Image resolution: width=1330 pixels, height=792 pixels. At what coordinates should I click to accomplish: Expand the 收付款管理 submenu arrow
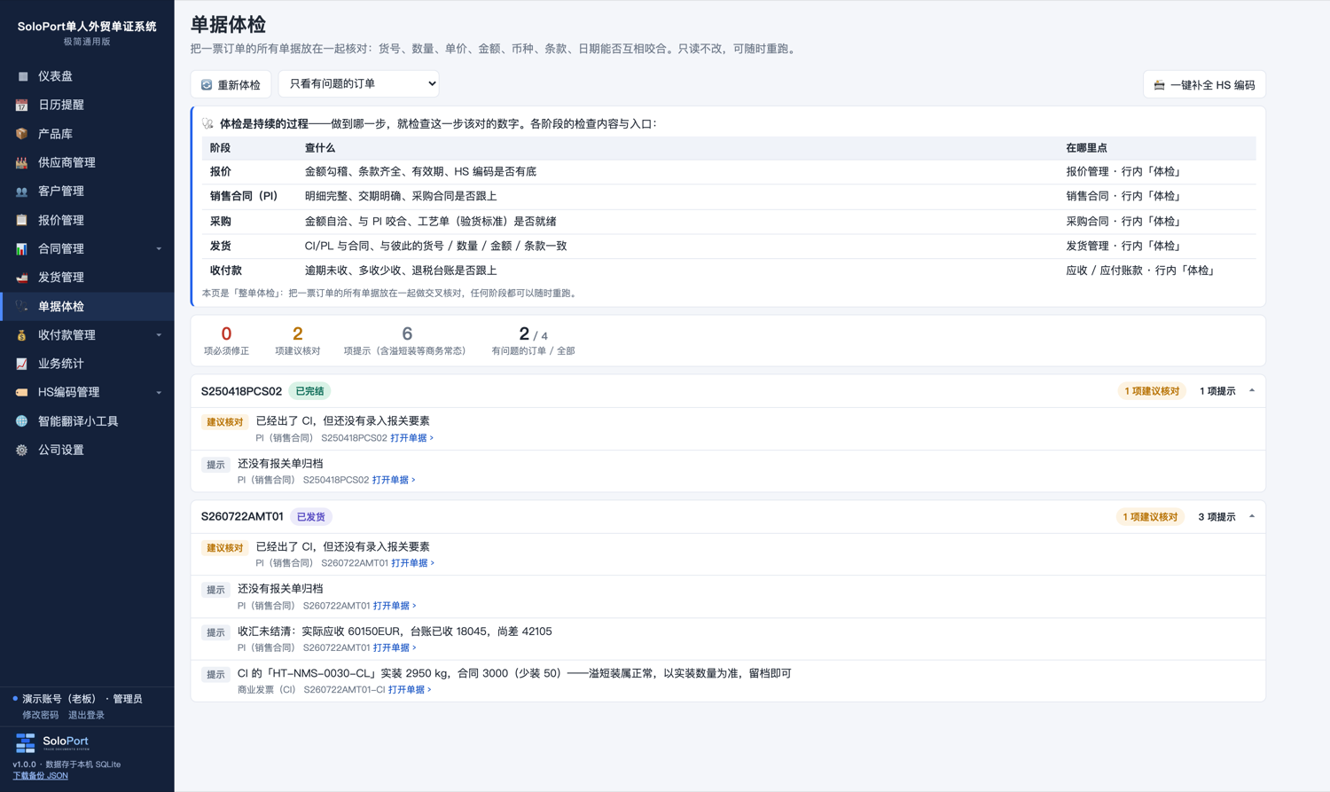(x=159, y=335)
